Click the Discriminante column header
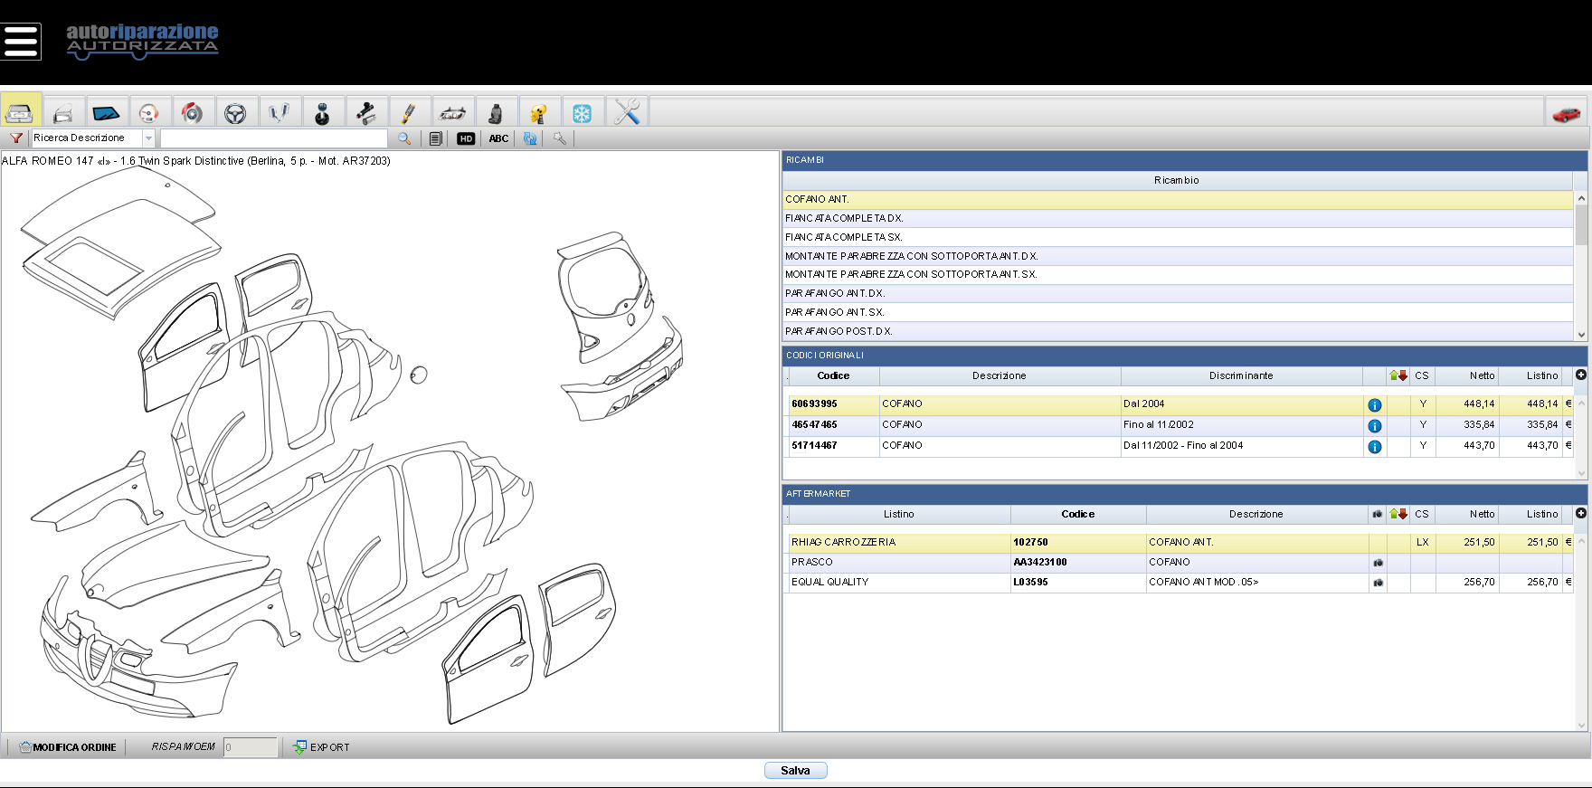Viewport: 1592px width, 788px height. (x=1241, y=375)
